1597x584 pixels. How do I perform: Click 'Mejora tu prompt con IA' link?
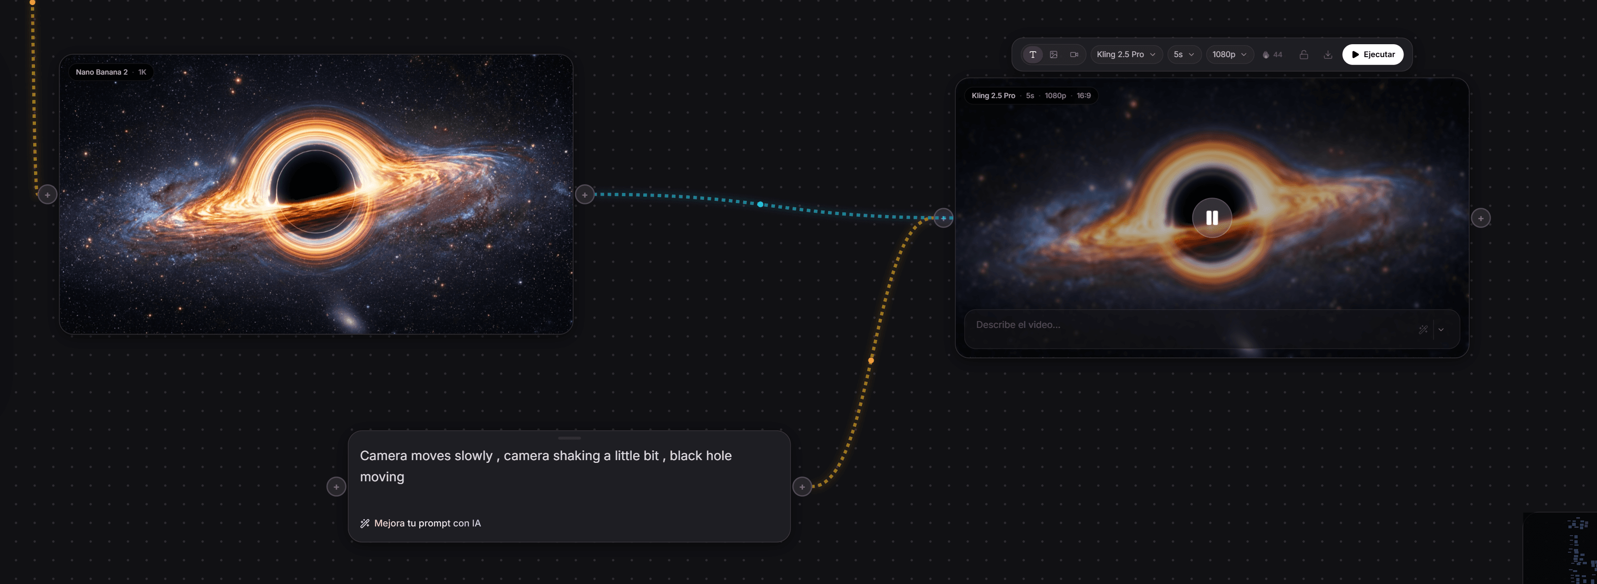point(421,523)
